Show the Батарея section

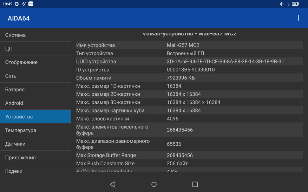[x=35, y=90]
